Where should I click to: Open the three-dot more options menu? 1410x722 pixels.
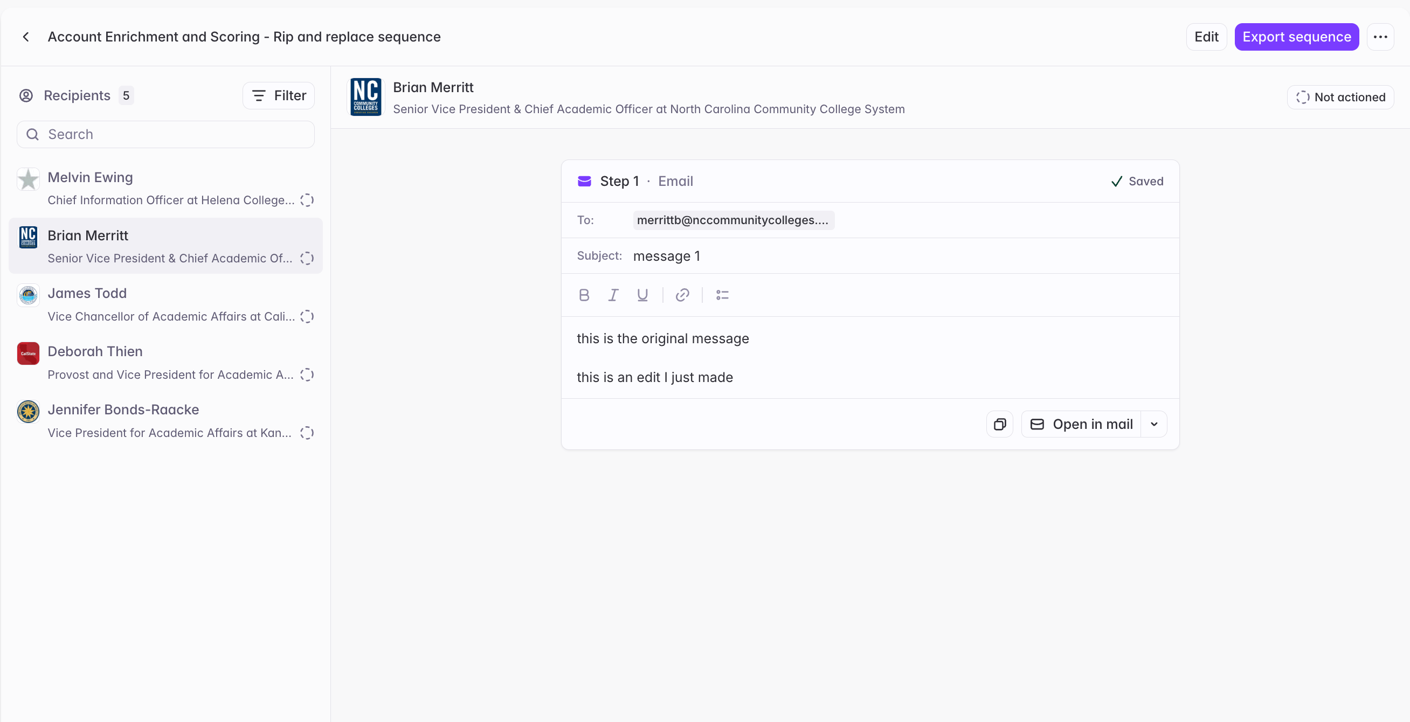pos(1380,37)
